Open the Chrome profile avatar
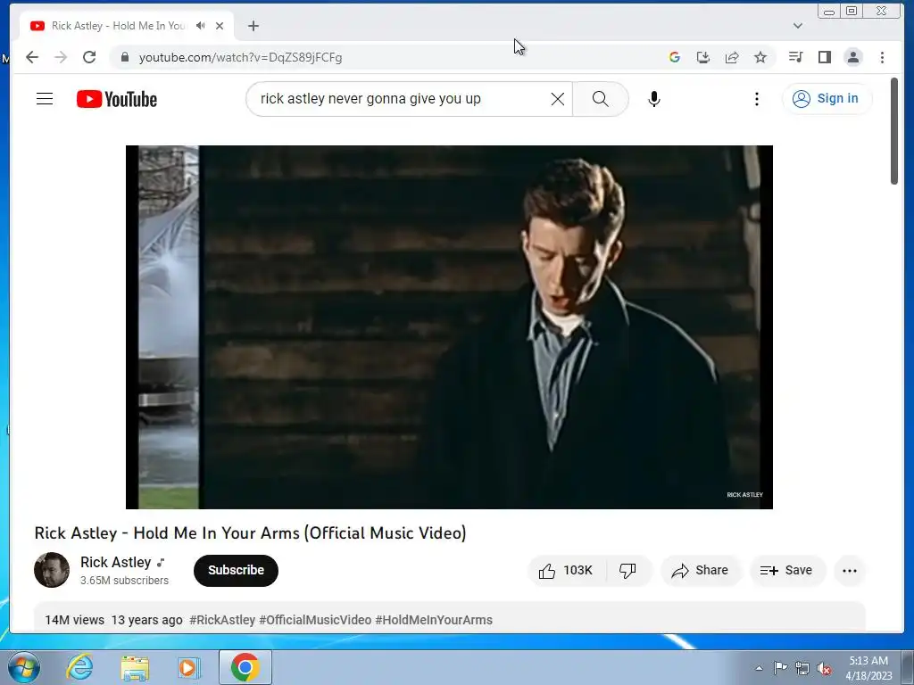Image resolution: width=914 pixels, height=685 pixels. tap(852, 57)
